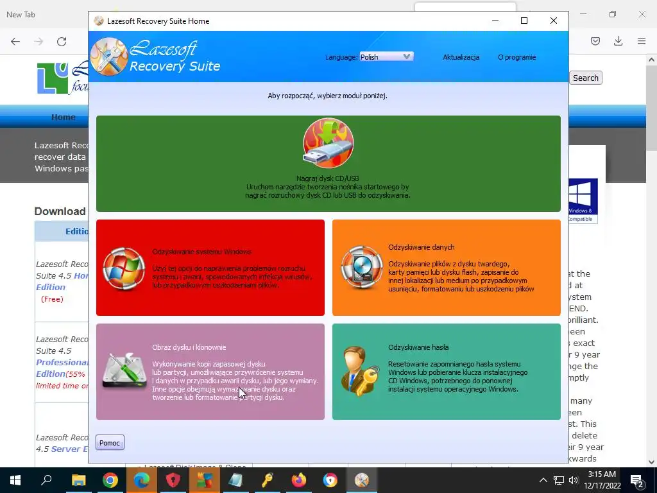Click the browser Back arrow
Screen dimensions: 657x493
[x=15, y=42]
